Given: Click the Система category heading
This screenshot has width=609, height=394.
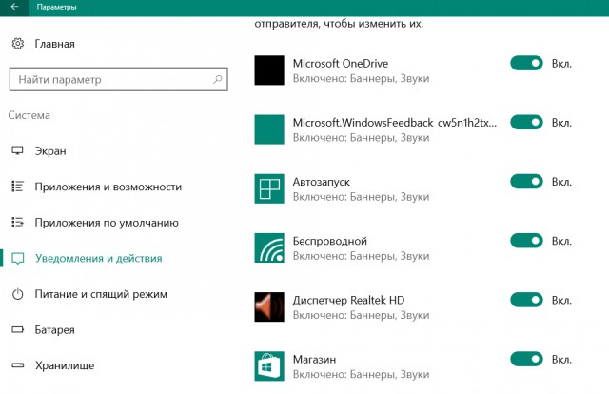Looking at the screenshot, I should pos(29,115).
